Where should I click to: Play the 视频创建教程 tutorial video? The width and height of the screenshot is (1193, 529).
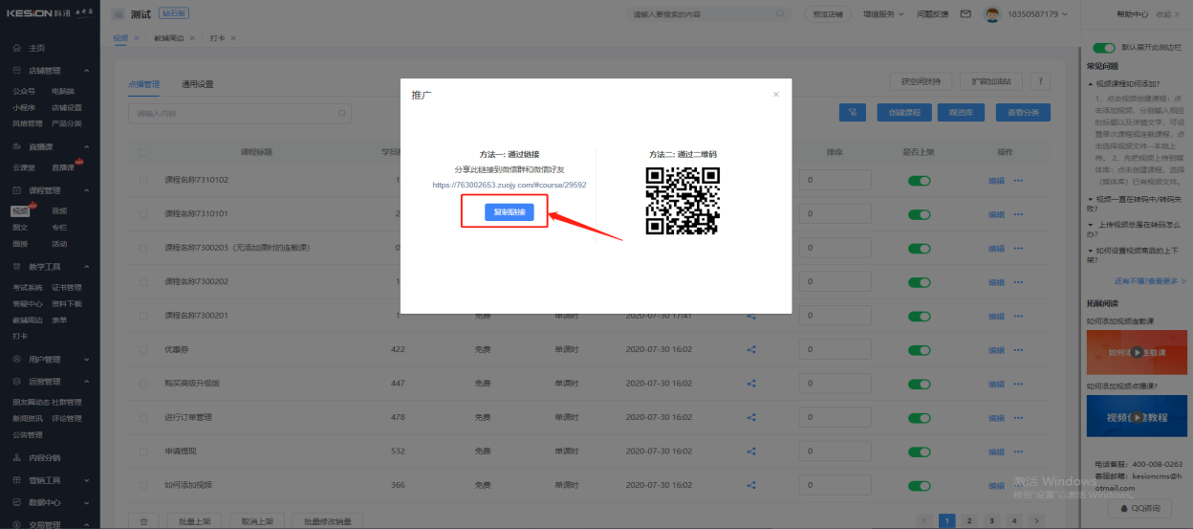[x=1137, y=417]
